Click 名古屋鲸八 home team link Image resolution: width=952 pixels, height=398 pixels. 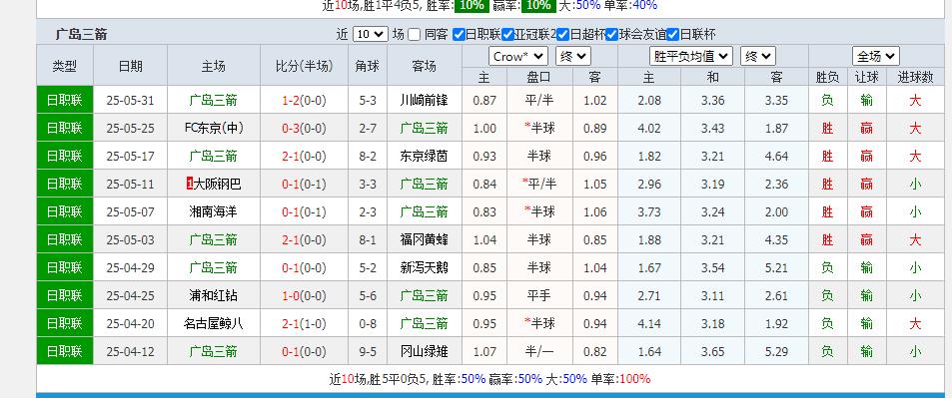(x=213, y=323)
